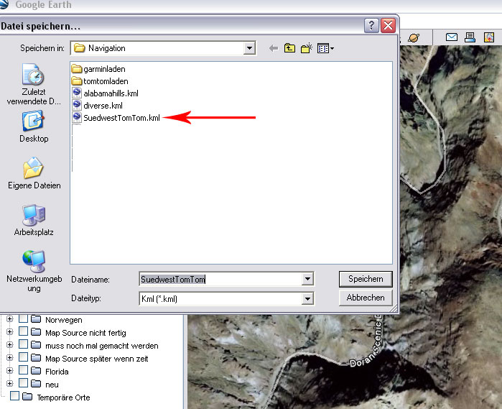The image size is (502, 409).
Task: Check the Norwegen folder checkbox
Action: tap(24, 320)
